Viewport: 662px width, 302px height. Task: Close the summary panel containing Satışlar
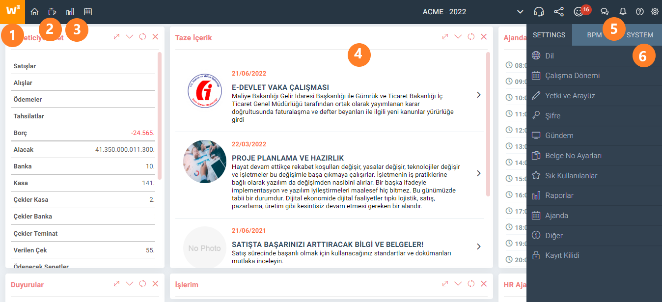[155, 37]
